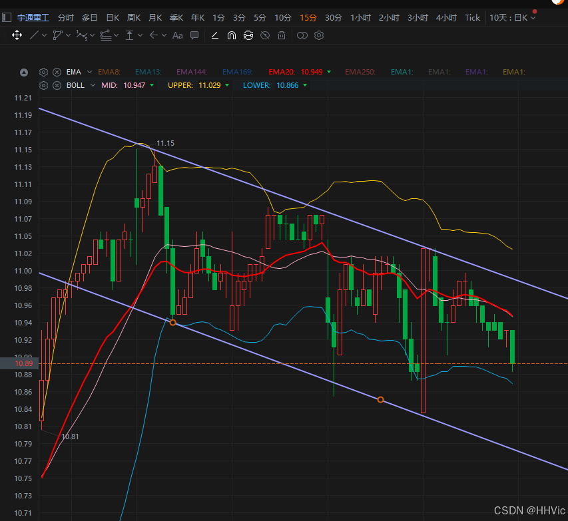This screenshot has height=521, width=568.
Task: Select the 10分 timeframe
Action: coord(283,18)
